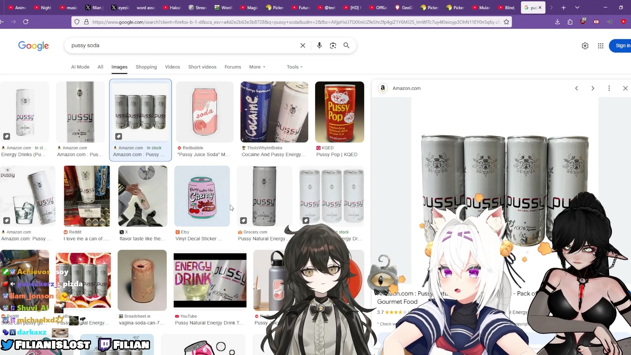Viewport: 631px width, 355px height.
Task: Click the uBlock extension icon with badge
Action: coord(583,21)
